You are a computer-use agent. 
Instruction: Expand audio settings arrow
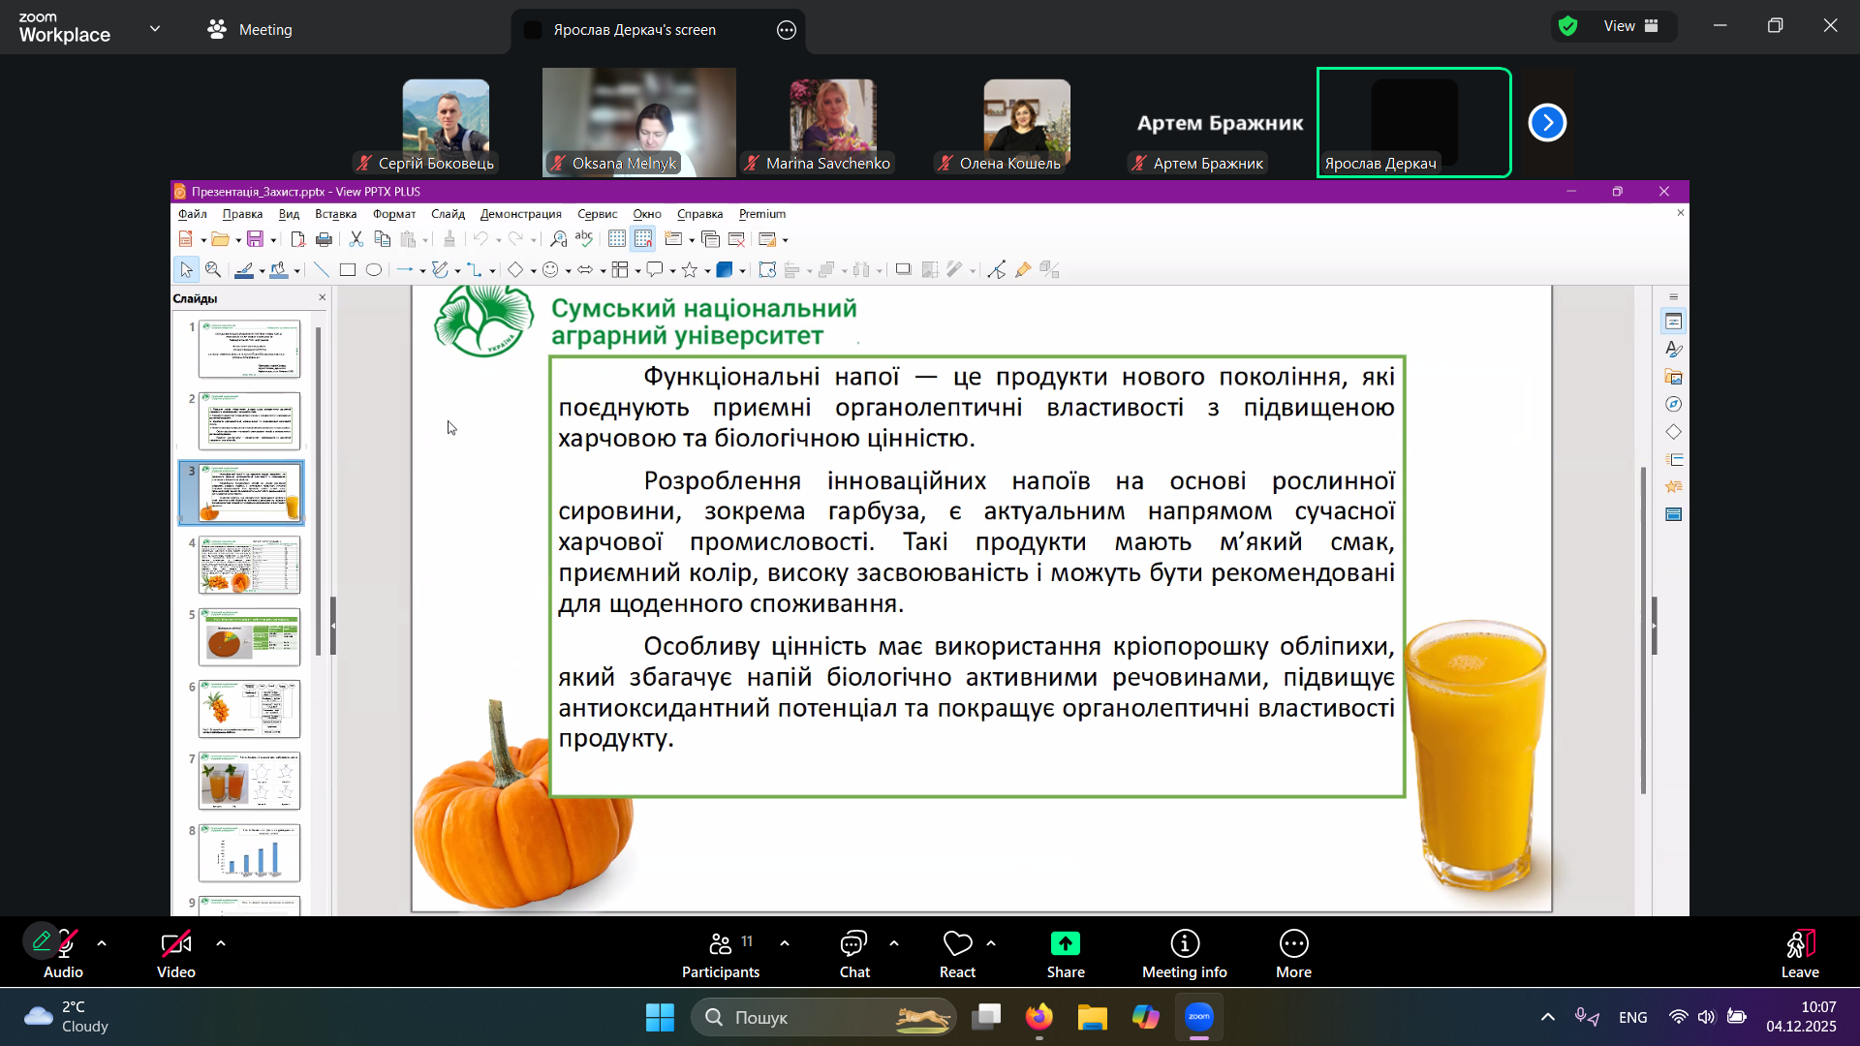(x=102, y=943)
